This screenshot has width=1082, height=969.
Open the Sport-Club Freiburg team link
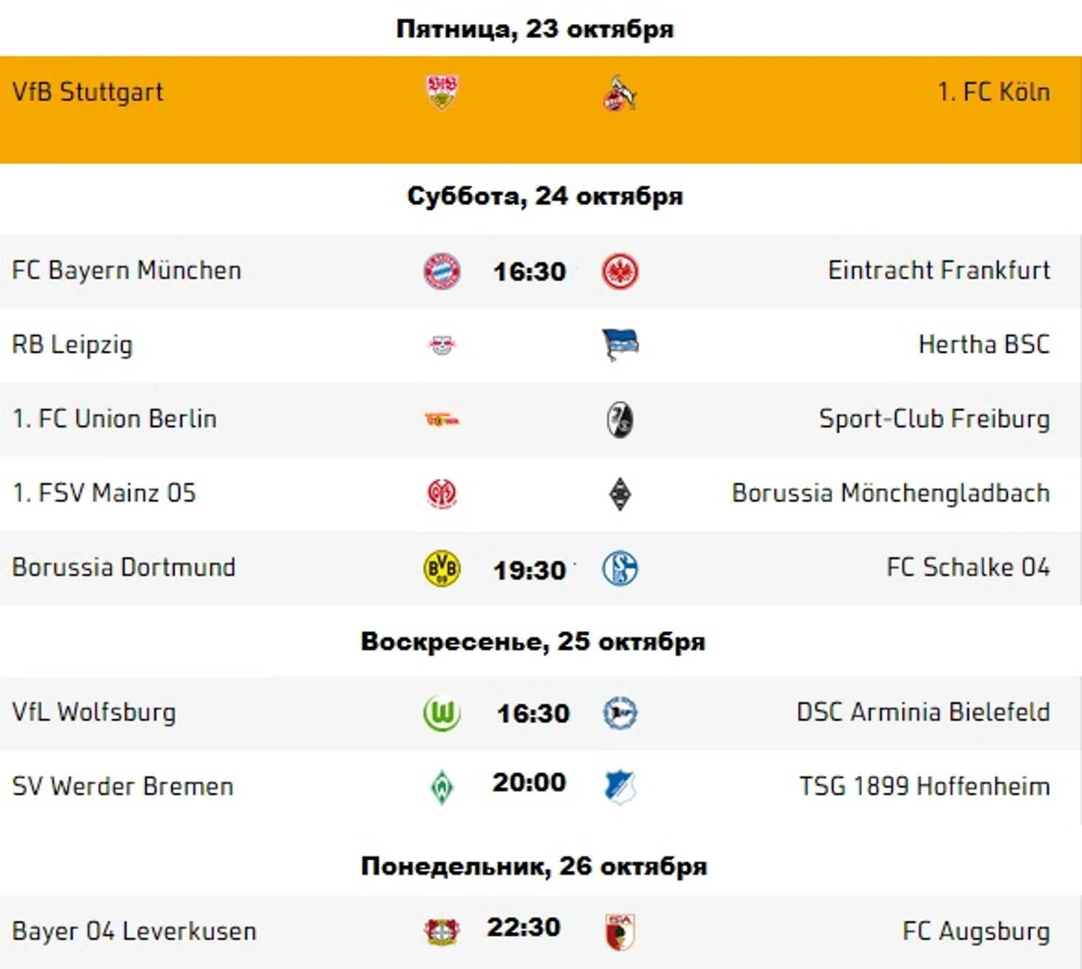[935, 419]
